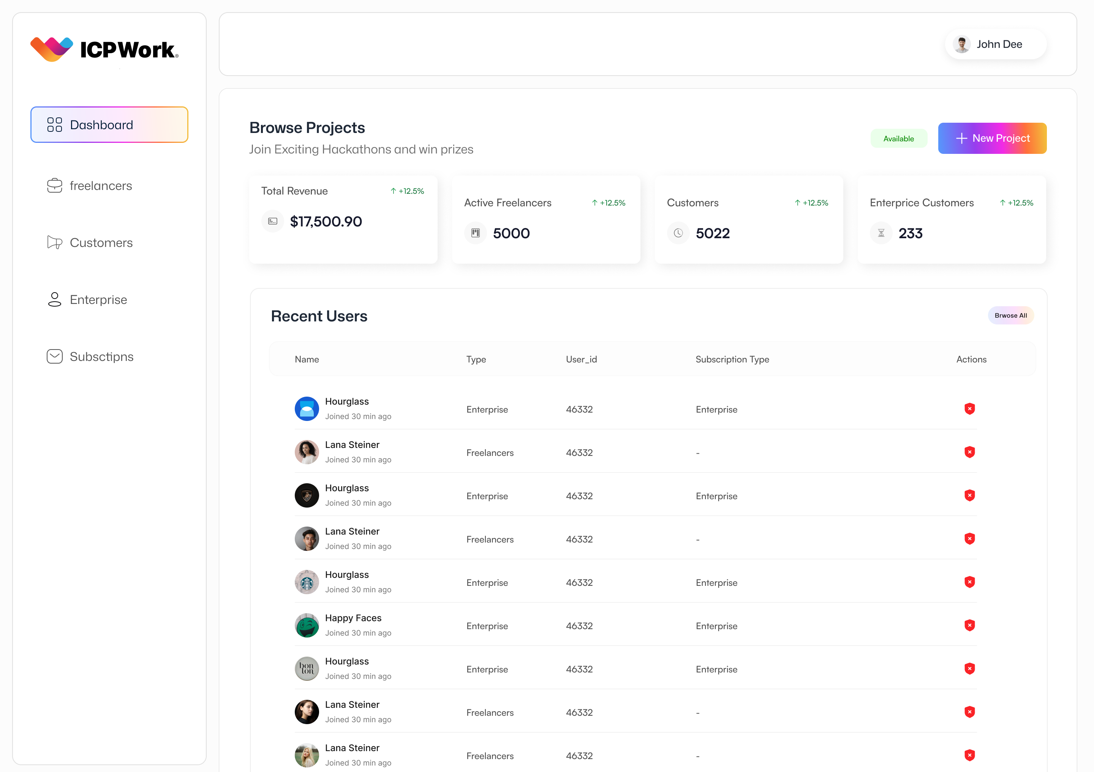Screen dimensions: 1094x772
Task: Click the hourglass icon on Enterprice Customers card
Action: pyautogui.click(x=881, y=233)
